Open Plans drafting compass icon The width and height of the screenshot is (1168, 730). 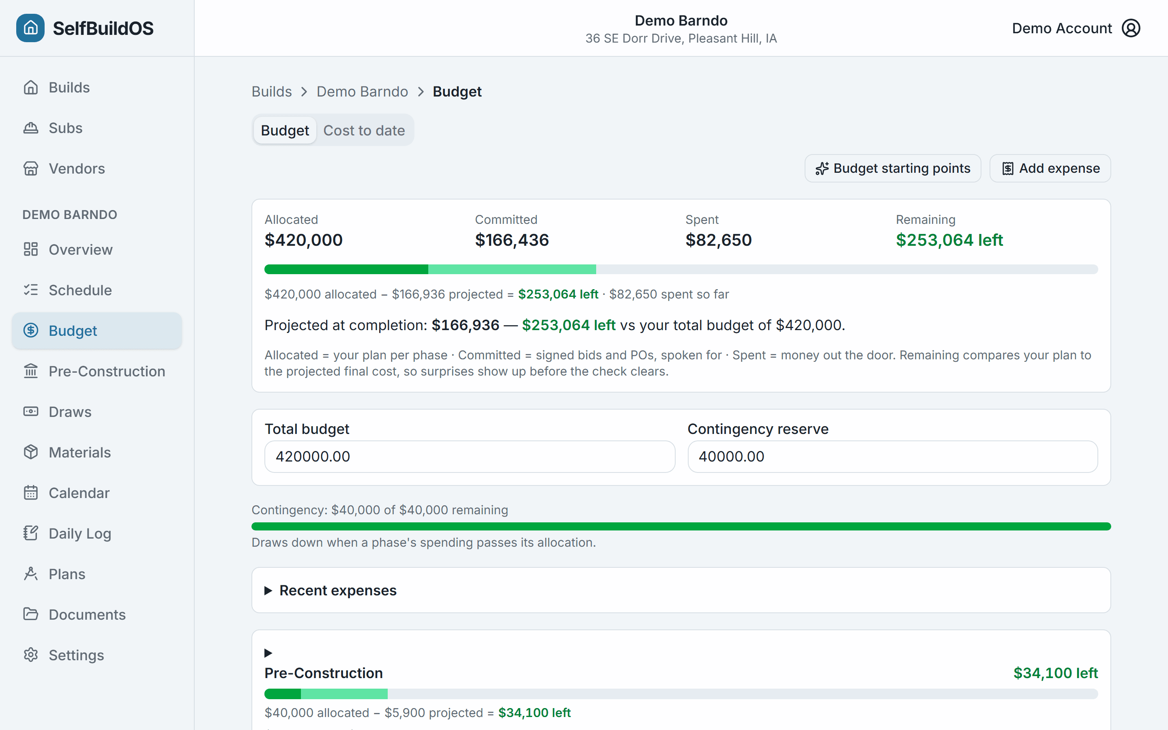31,574
